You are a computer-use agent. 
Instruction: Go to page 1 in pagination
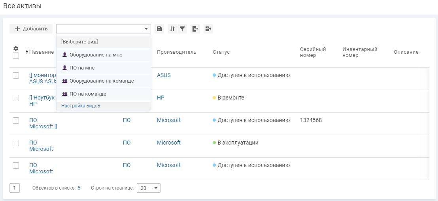tap(15, 188)
